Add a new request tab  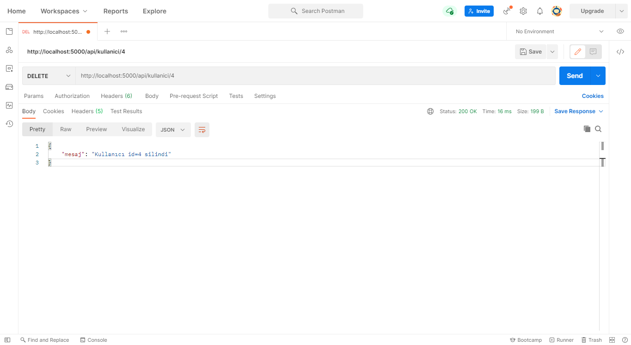pyautogui.click(x=107, y=31)
